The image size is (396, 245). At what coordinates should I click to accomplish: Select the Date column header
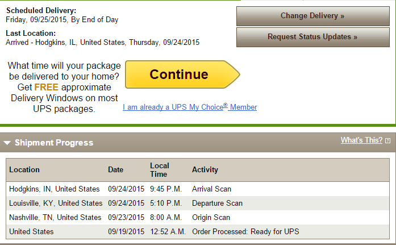coord(115,169)
